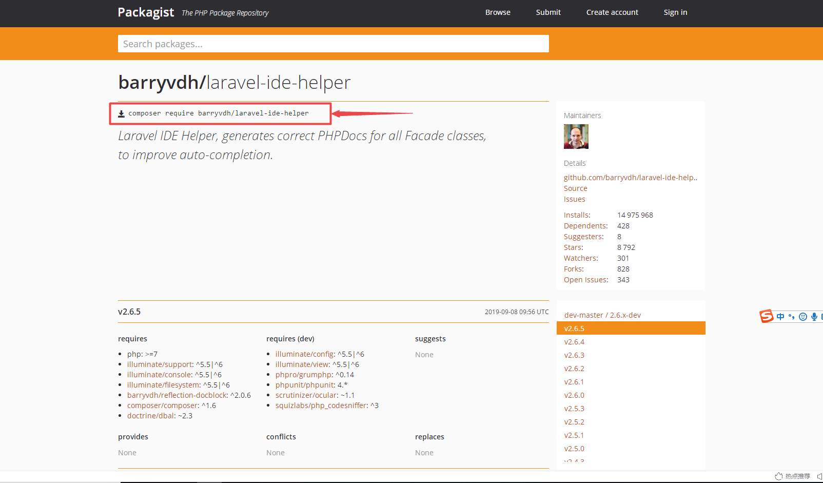
Task: Open illuminate/filesystem requirement link
Action: tap(164, 385)
